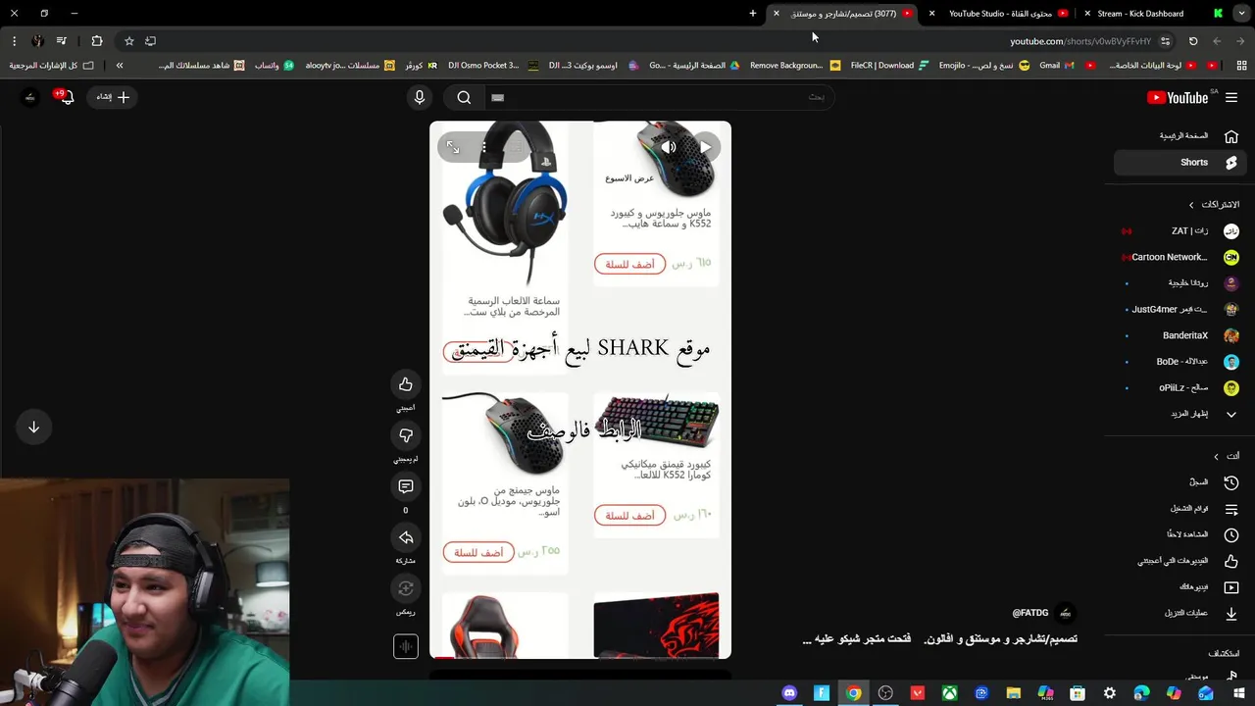Open Discord from the taskbar
This screenshot has height=706, width=1255.
pos(789,693)
